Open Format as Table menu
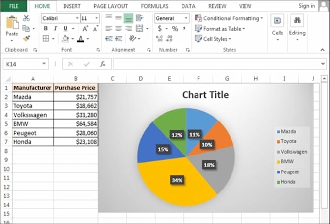This screenshot has height=224, width=330. 220,29
